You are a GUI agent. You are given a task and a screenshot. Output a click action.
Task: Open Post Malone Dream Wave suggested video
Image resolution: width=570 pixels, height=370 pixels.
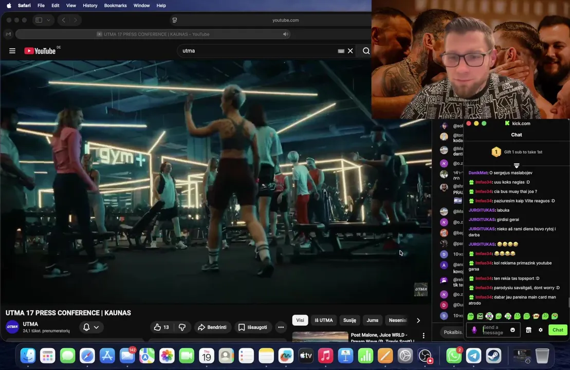tap(382, 338)
